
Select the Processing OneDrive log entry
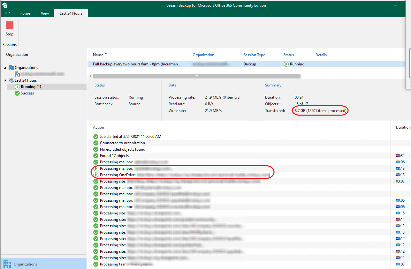click(185, 175)
